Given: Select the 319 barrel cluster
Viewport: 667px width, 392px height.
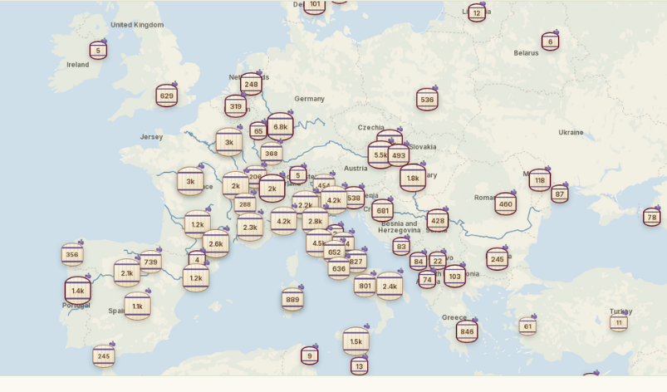Looking at the screenshot, I should pos(236,106).
